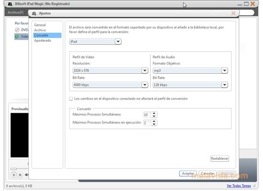Screen dimensions: 263x191
Task: Select the Archivo settings category
Action: pos(40,30)
